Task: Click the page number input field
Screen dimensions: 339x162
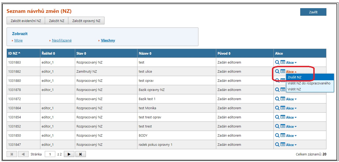Action: tap(50, 154)
